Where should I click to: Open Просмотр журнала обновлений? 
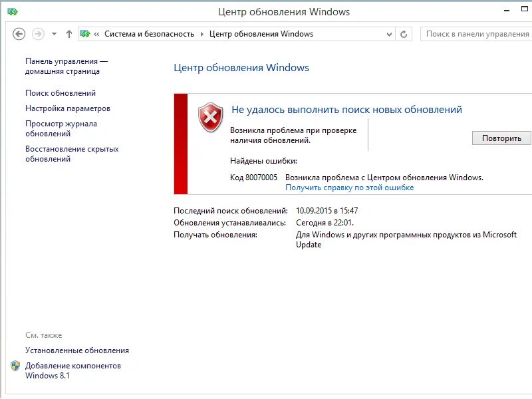[61, 128]
